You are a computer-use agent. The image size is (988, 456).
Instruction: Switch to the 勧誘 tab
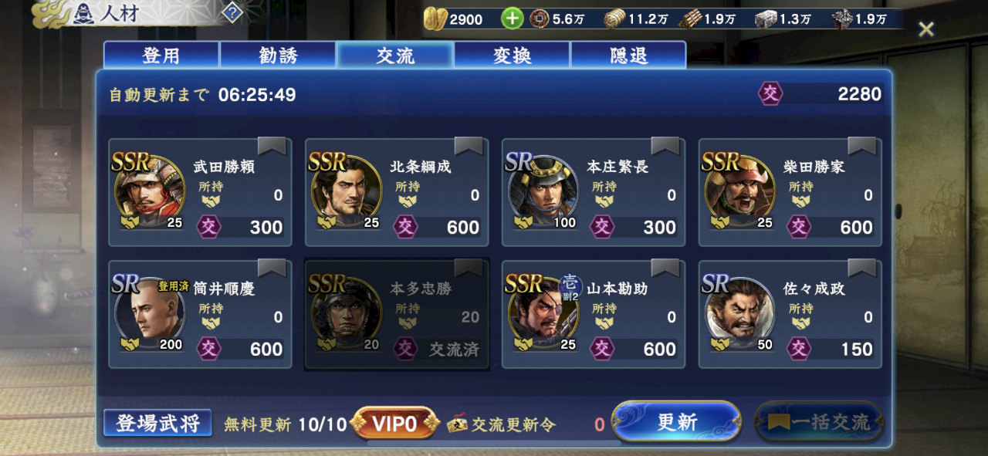click(278, 56)
